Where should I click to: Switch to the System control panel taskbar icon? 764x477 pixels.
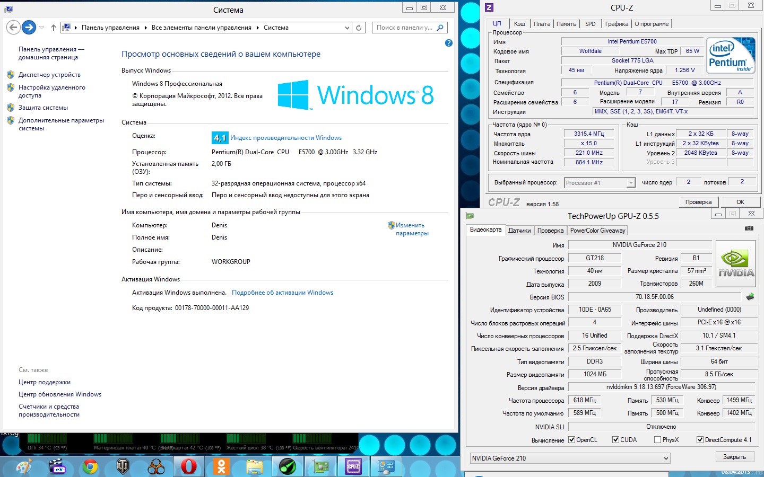386,467
